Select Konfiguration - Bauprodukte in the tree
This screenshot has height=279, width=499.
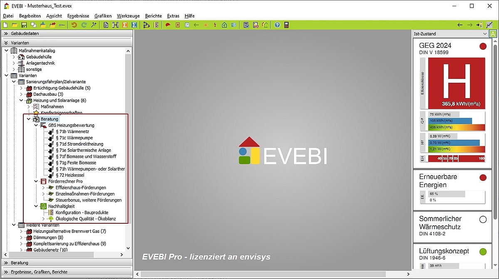click(82, 212)
